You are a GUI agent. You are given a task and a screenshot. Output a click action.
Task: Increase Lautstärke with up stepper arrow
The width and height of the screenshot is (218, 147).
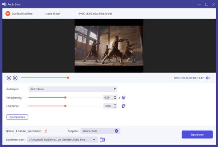click(x=115, y=105)
